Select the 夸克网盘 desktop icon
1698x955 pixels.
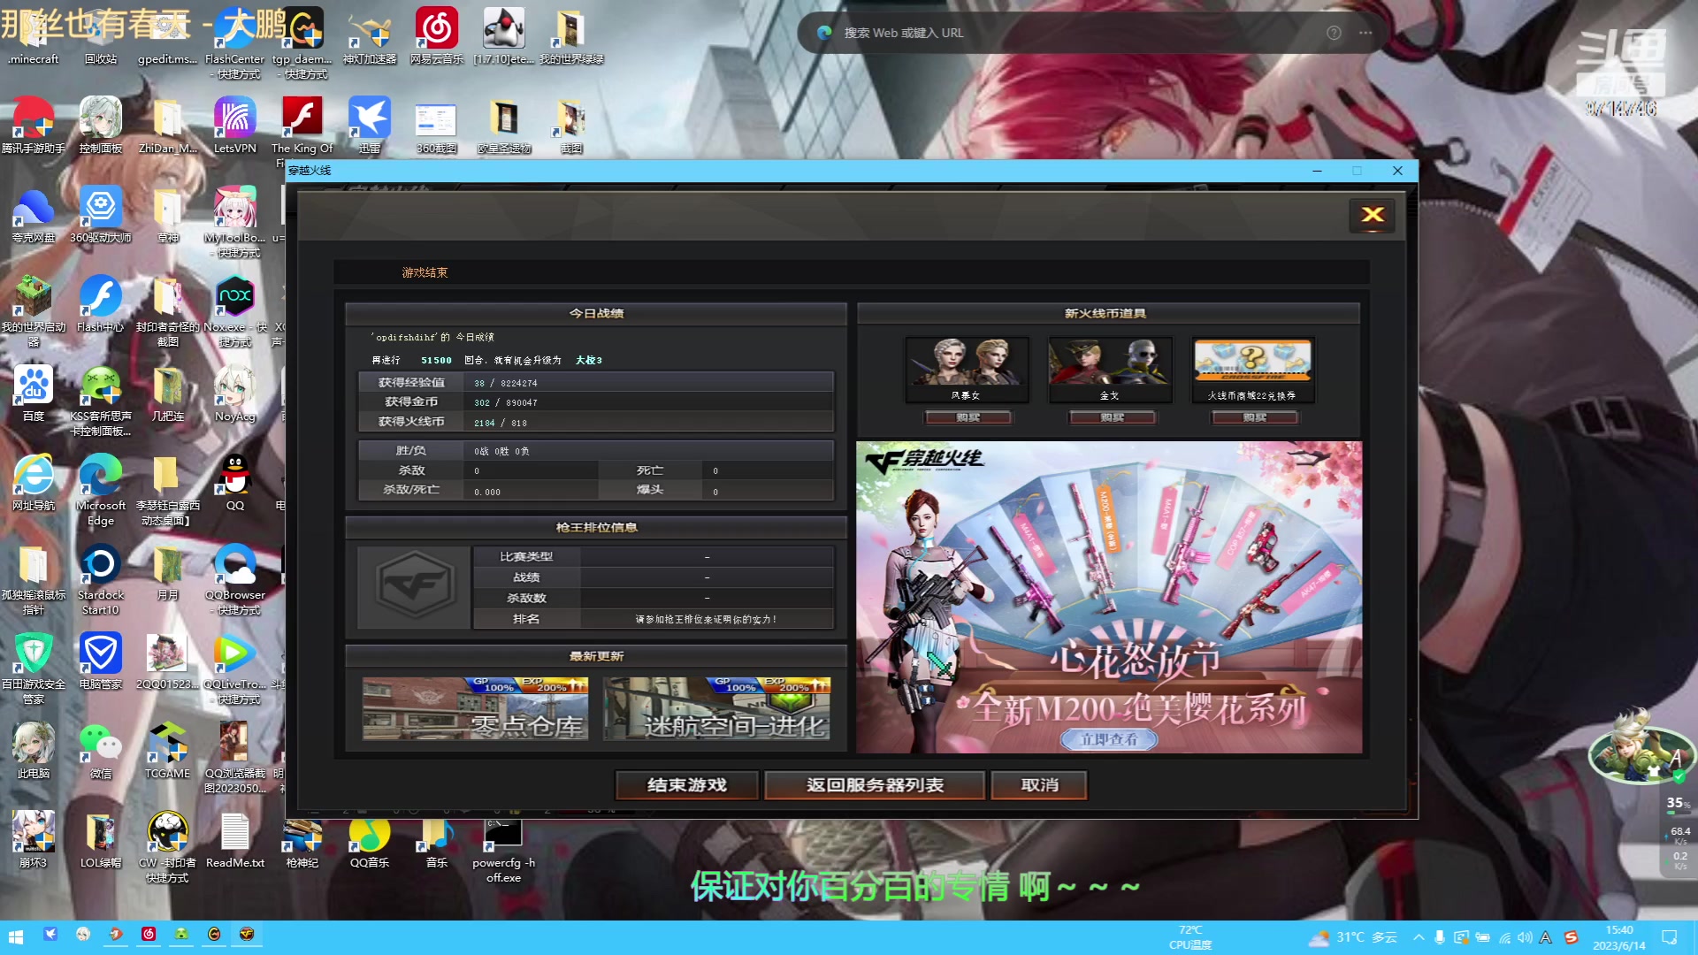click(x=34, y=215)
